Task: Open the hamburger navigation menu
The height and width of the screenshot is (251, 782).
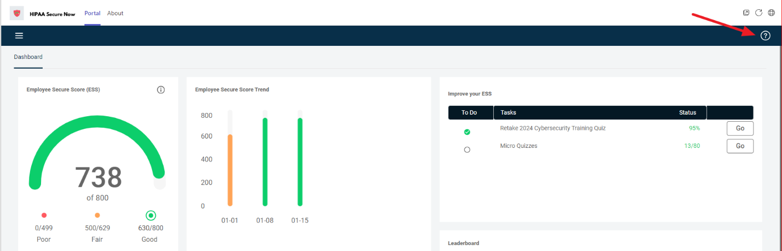Action: [x=19, y=35]
